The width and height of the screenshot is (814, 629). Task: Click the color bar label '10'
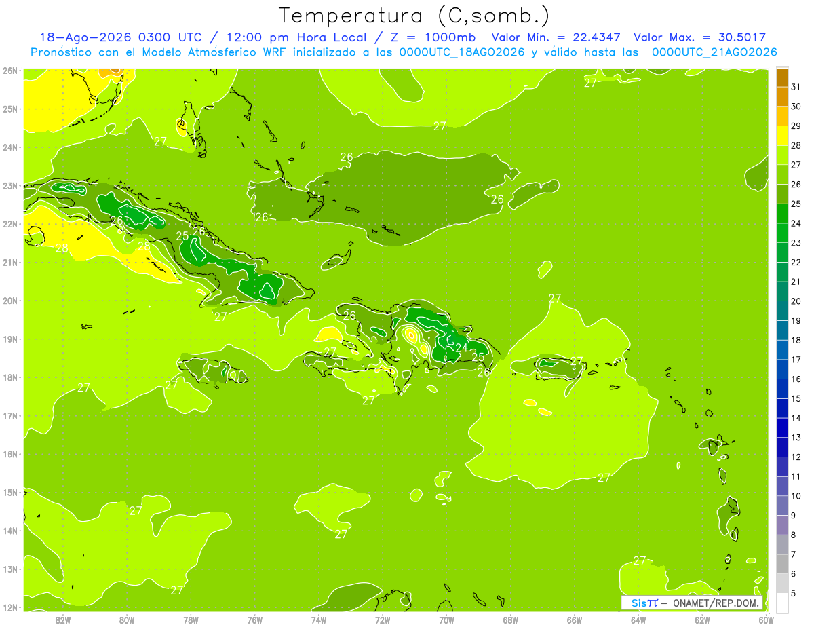(x=796, y=496)
